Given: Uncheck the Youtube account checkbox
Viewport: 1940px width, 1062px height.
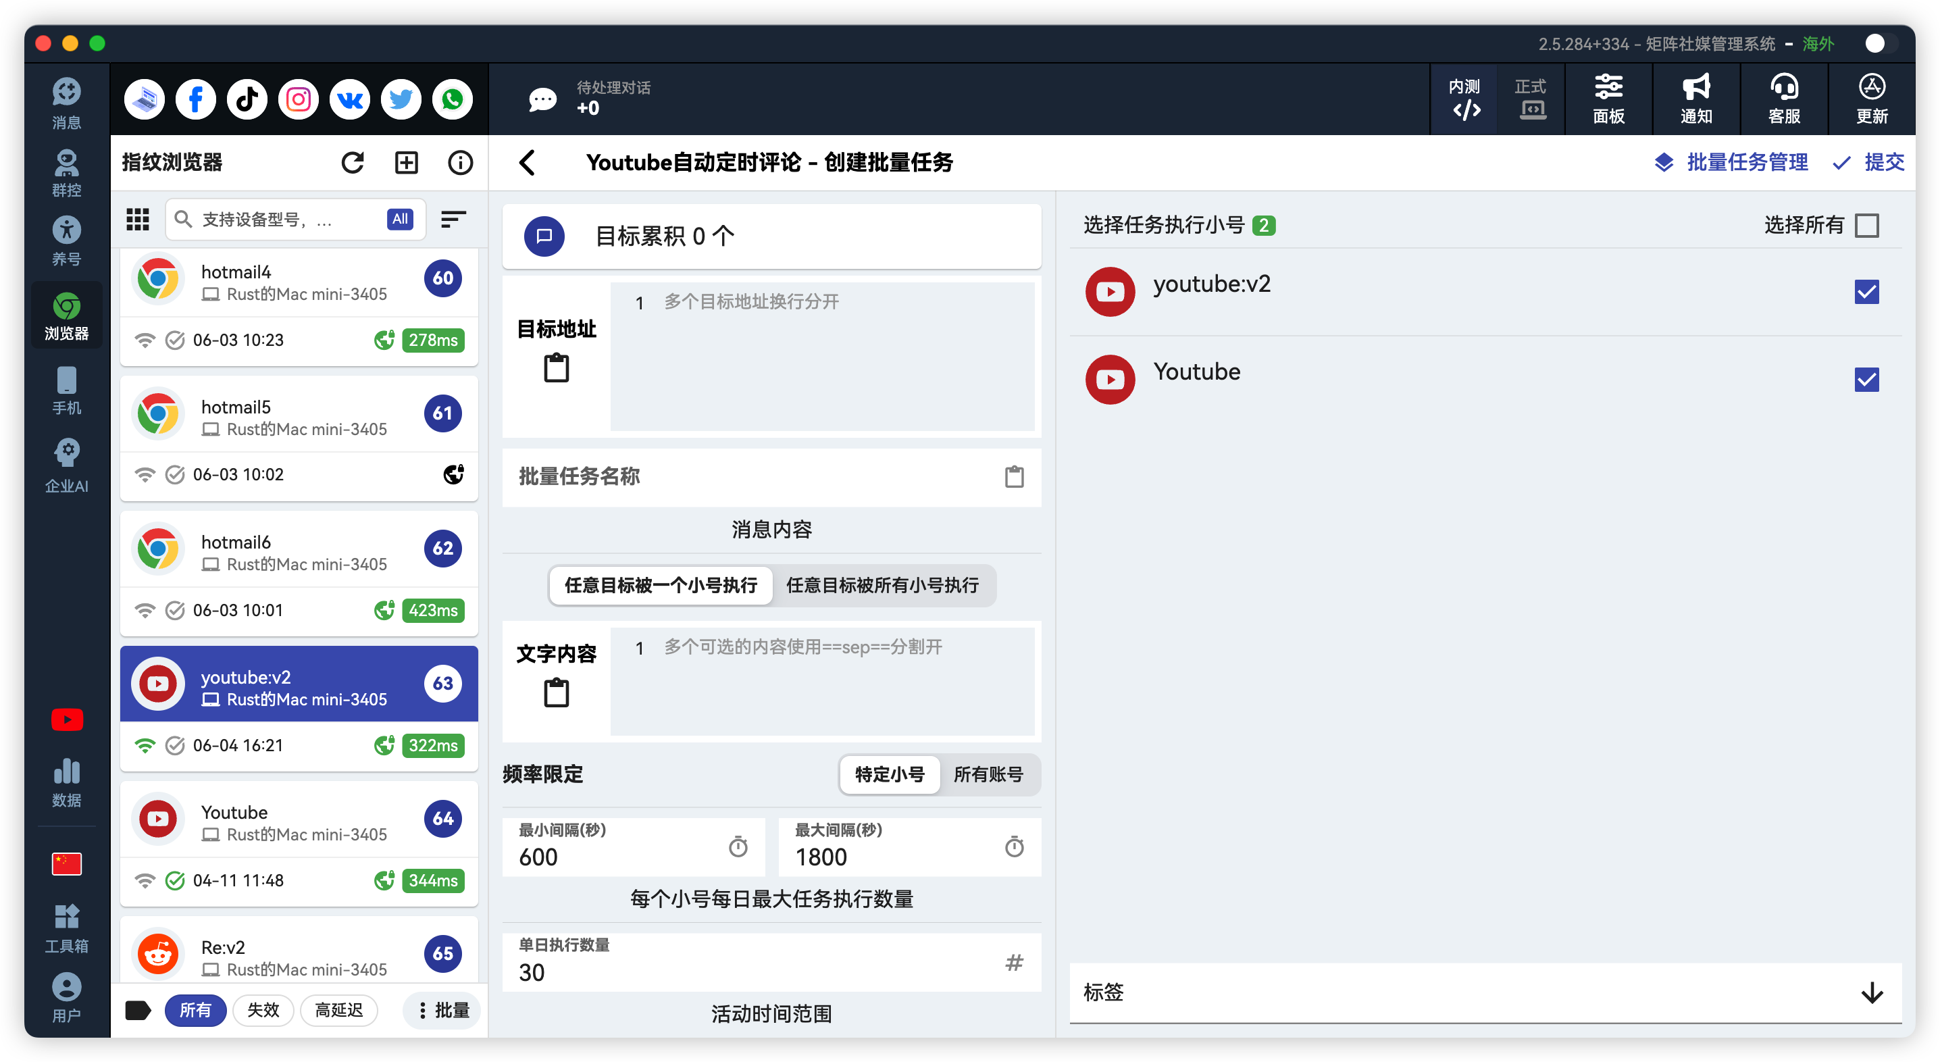Looking at the screenshot, I should click(1867, 380).
